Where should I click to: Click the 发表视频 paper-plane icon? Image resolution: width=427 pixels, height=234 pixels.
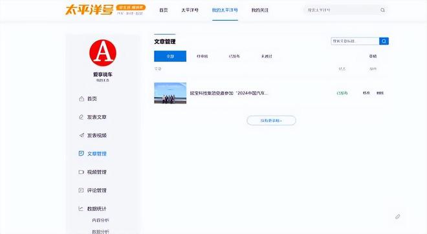[x=81, y=135]
